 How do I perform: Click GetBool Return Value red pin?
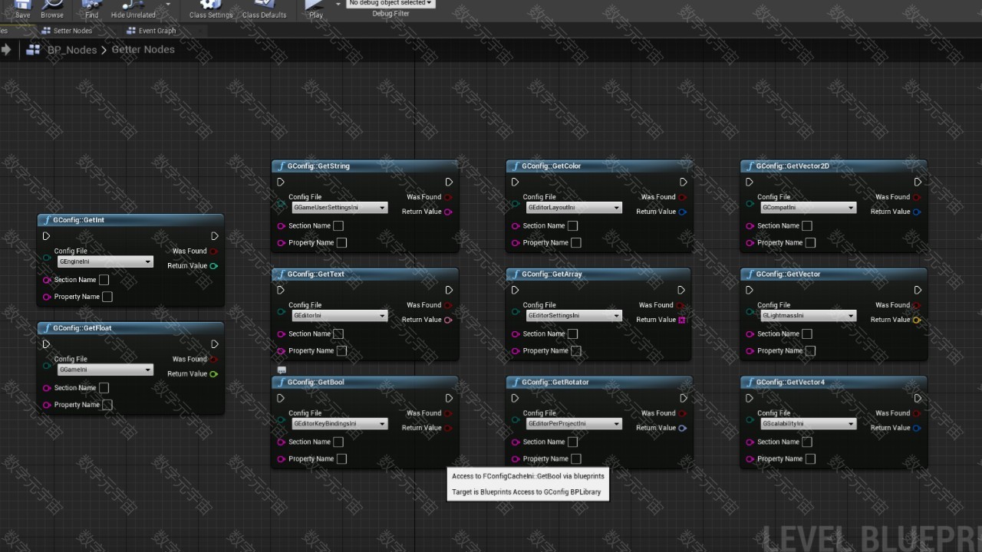point(448,428)
